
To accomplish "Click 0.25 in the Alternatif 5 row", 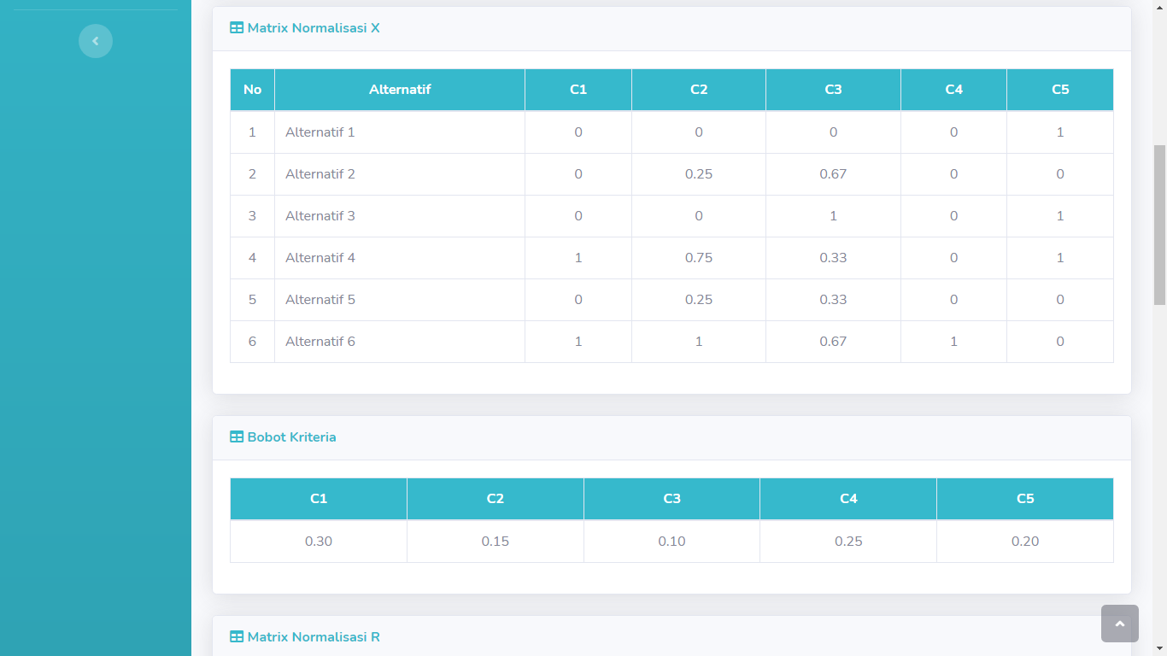I will coord(699,300).
